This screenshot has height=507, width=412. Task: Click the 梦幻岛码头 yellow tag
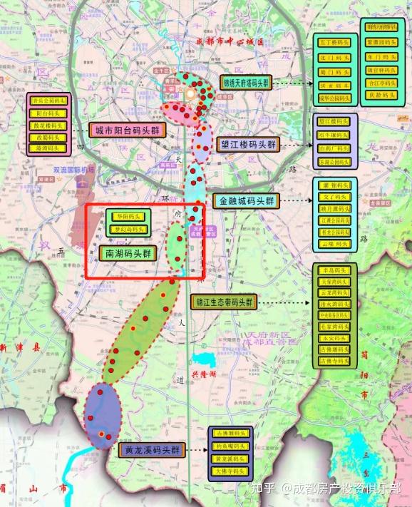coord(128,229)
